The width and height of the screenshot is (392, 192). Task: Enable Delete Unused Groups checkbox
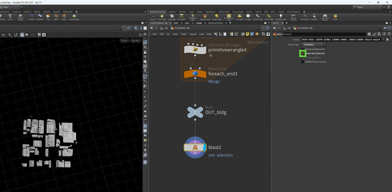(x=303, y=62)
